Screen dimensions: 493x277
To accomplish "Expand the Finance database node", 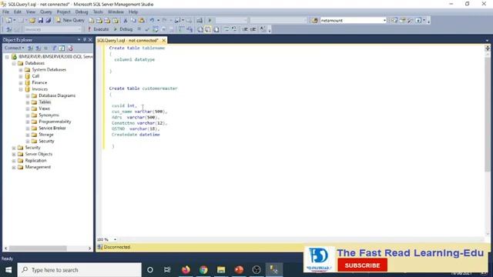I will [21, 82].
